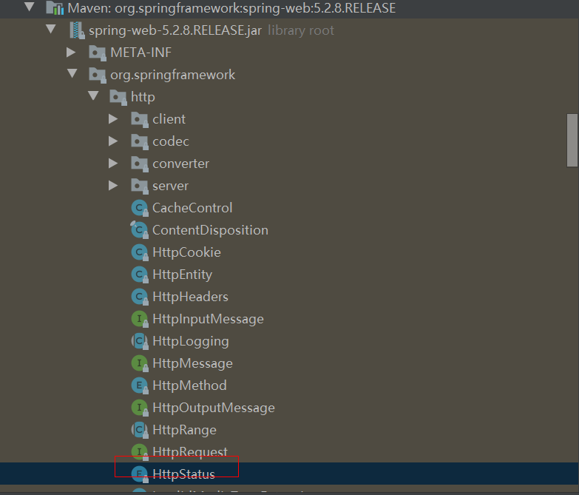579x495 pixels.
Task: Click the client package folder icon
Action: 140,119
